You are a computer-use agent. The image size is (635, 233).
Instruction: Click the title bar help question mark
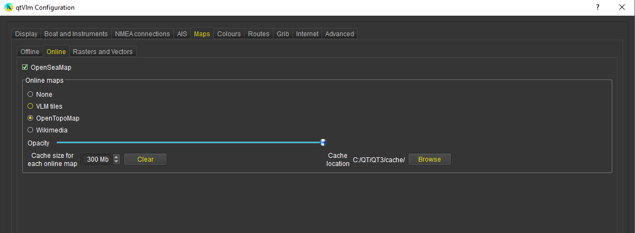(x=597, y=7)
